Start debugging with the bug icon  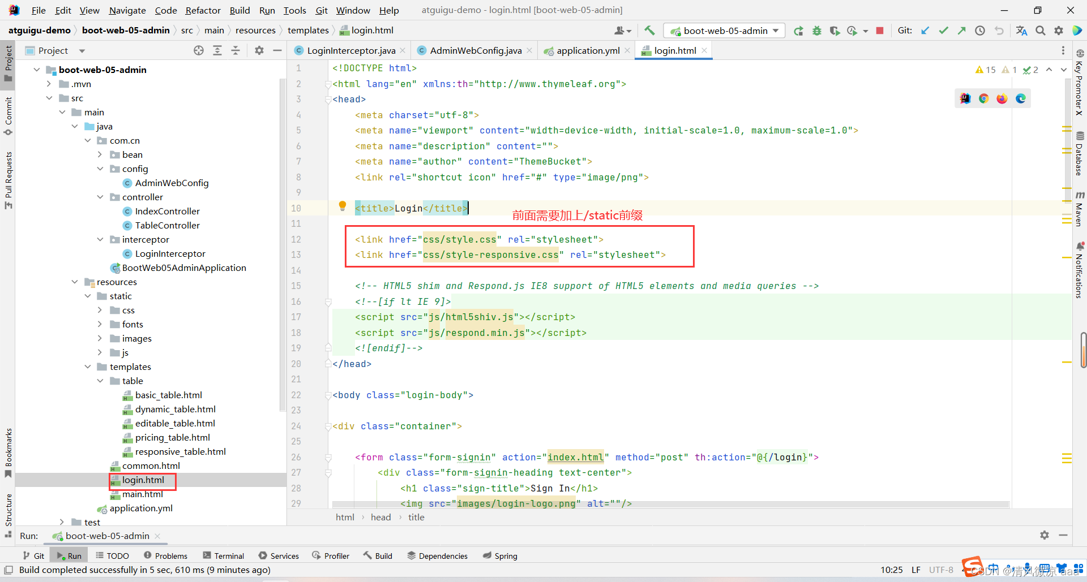pyautogui.click(x=816, y=31)
